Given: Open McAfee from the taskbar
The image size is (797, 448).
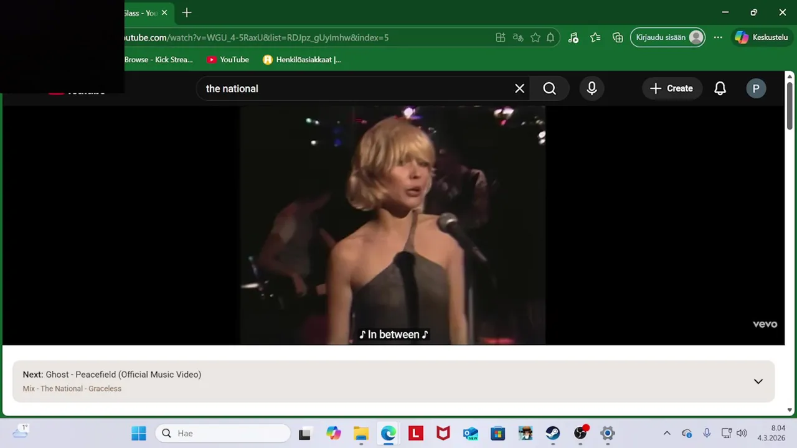Looking at the screenshot, I should point(443,433).
